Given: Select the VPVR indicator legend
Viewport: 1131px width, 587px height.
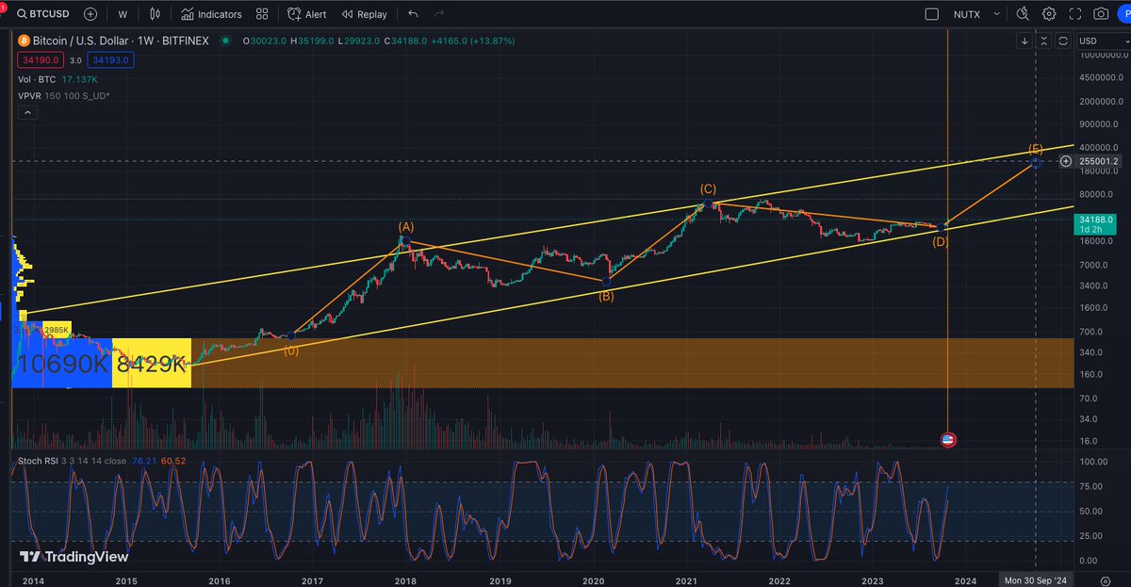Looking at the screenshot, I should click(63, 96).
